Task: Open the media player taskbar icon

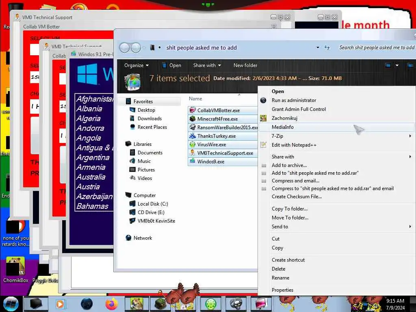Action: click(61, 304)
